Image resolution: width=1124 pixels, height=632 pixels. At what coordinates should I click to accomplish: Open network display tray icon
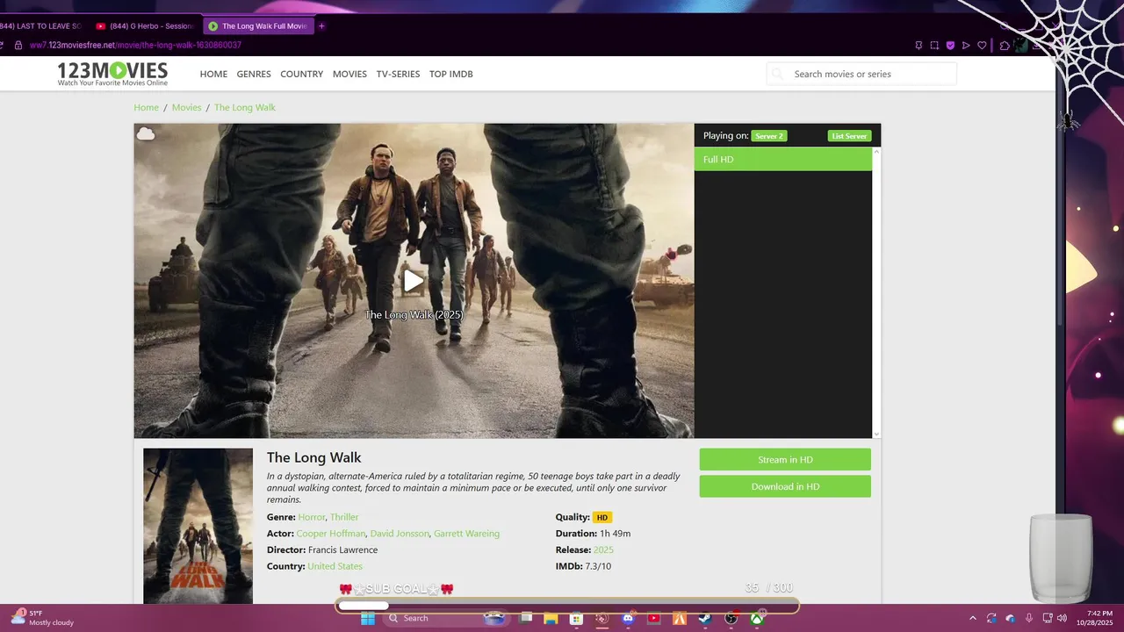1047,618
